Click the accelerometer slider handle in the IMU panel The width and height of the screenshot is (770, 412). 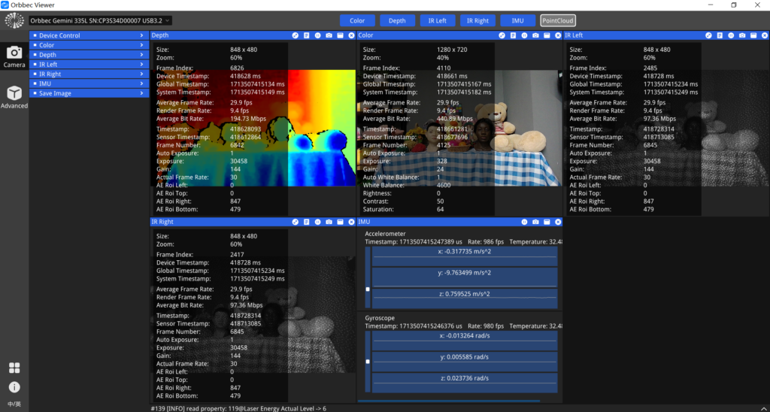tap(368, 289)
